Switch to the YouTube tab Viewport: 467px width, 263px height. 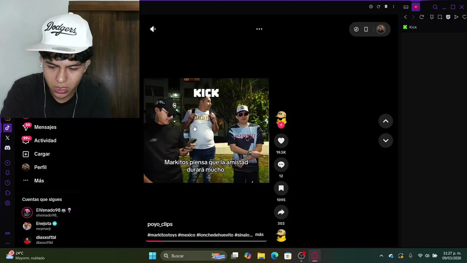416,7
